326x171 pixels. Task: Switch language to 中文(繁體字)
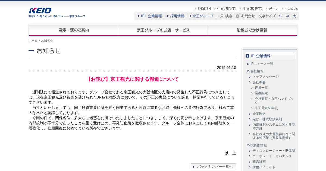click(x=253, y=9)
